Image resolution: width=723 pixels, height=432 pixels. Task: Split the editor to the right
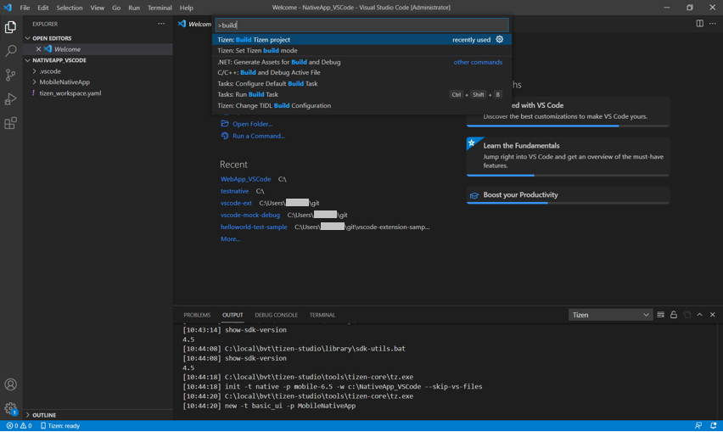(x=699, y=24)
